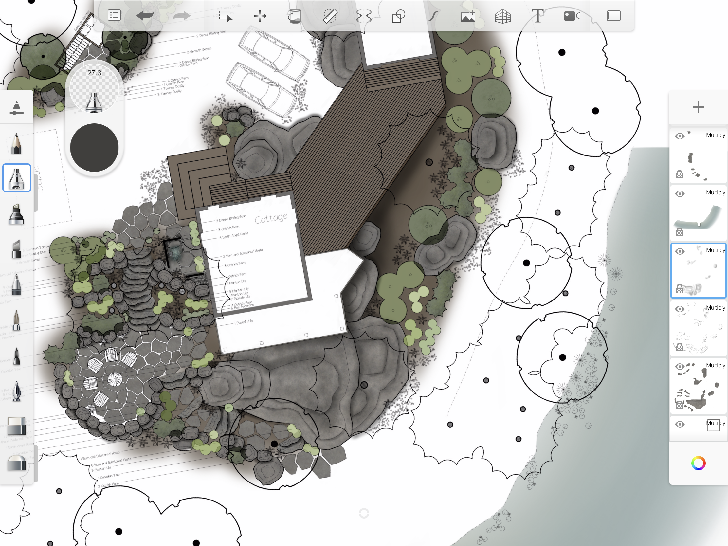Screen dimensions: 728x546
Task: Open the color wheel at the panel bottom
Action: point(699,463)
